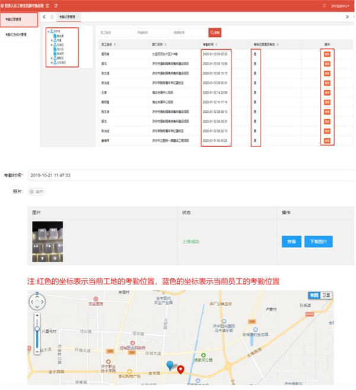
Task: Toggle the sidebar hamburger menu in header
Action: [47, 6]
